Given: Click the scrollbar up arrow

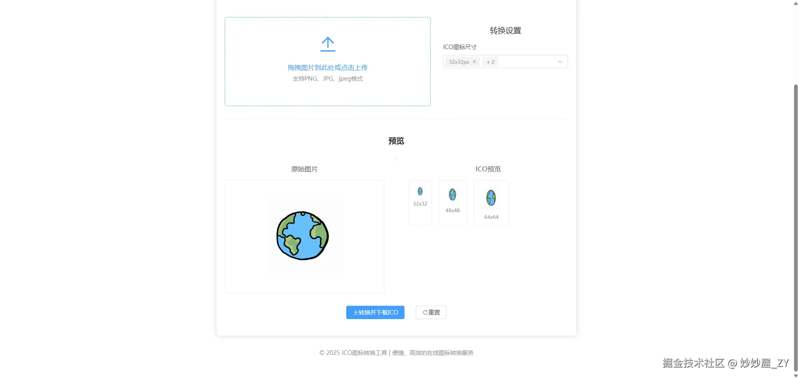Looking at the screenshot, I should click(x=796, y=3).
